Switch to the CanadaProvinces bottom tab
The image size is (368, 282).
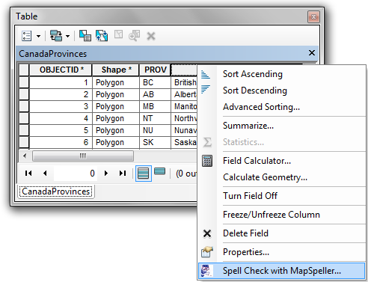[56, 191]
